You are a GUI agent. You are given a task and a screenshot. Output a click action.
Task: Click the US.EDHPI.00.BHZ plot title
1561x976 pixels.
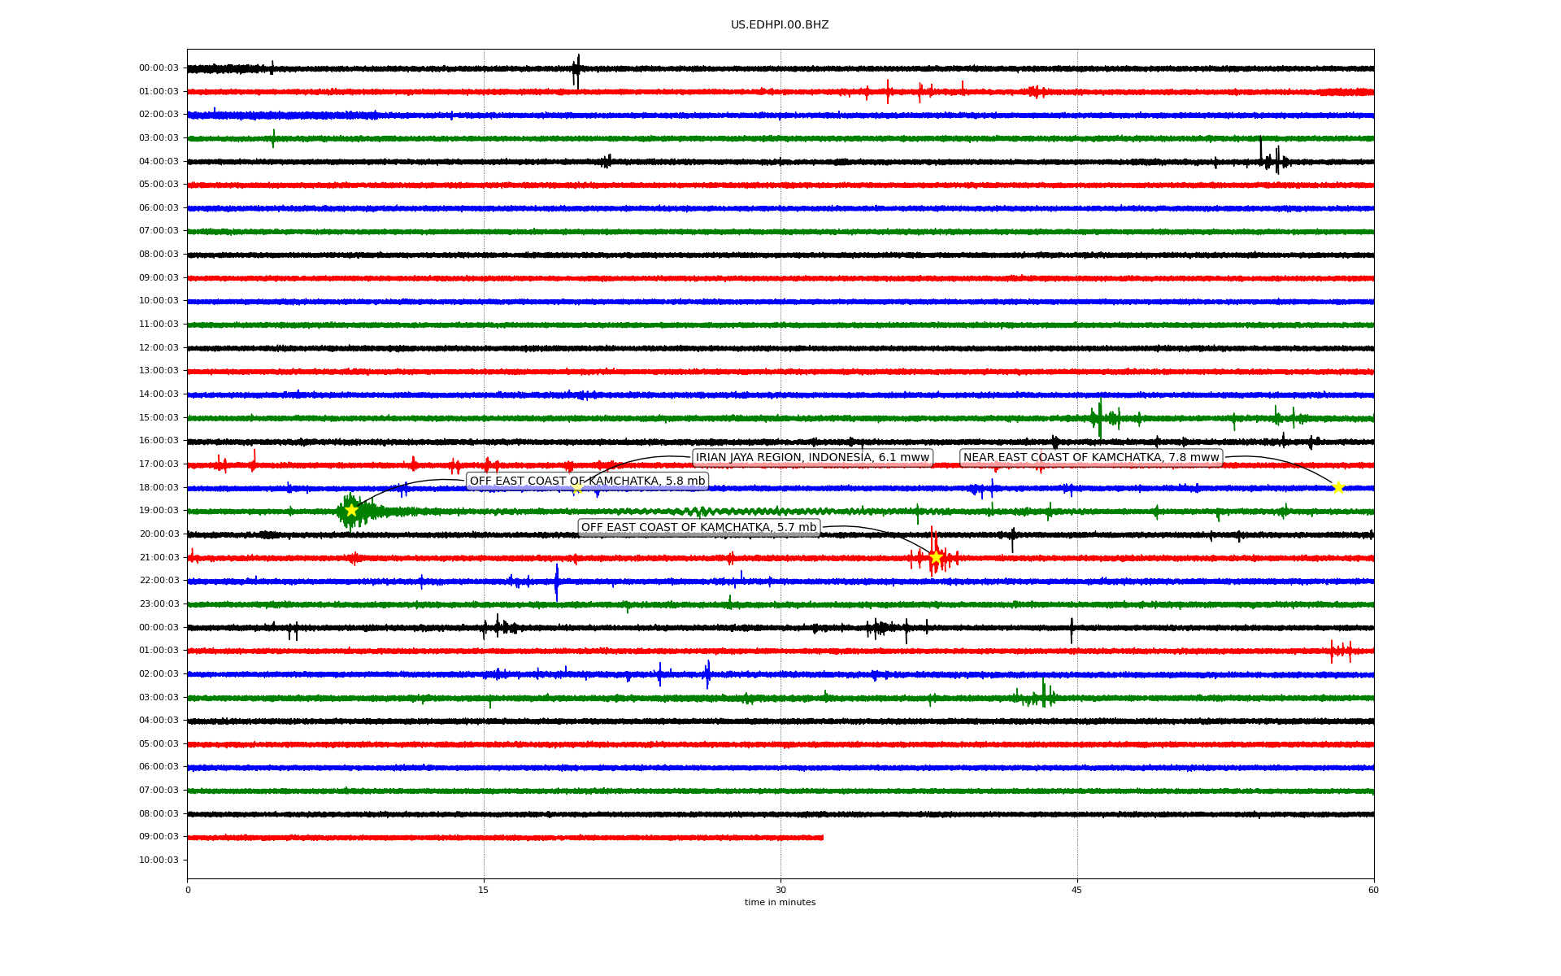click(x=780, y=25)
